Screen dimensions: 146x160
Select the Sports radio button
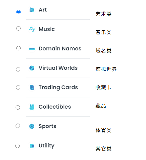[18, 126]
